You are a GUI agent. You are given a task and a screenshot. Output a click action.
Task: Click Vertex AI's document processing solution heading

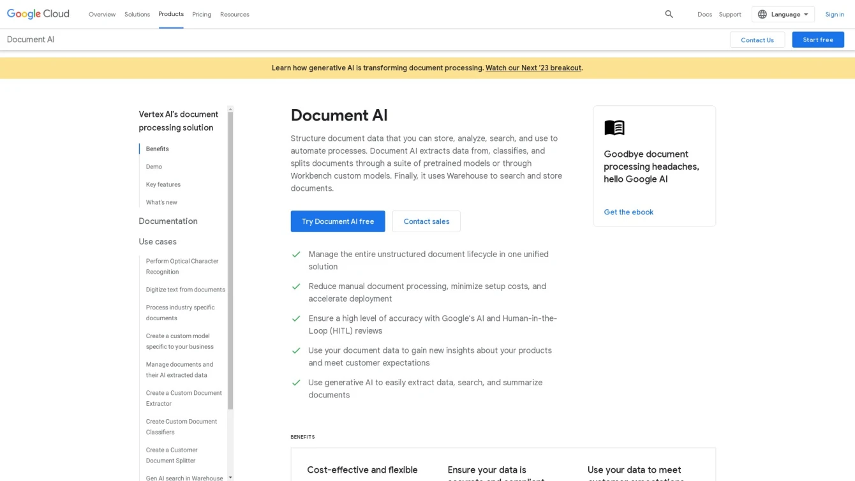click(x=179, y=121)
